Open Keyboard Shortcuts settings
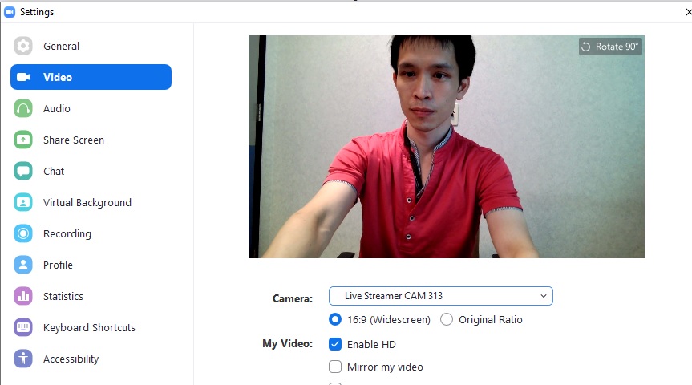The image size is (692, 385). (91, 327)
